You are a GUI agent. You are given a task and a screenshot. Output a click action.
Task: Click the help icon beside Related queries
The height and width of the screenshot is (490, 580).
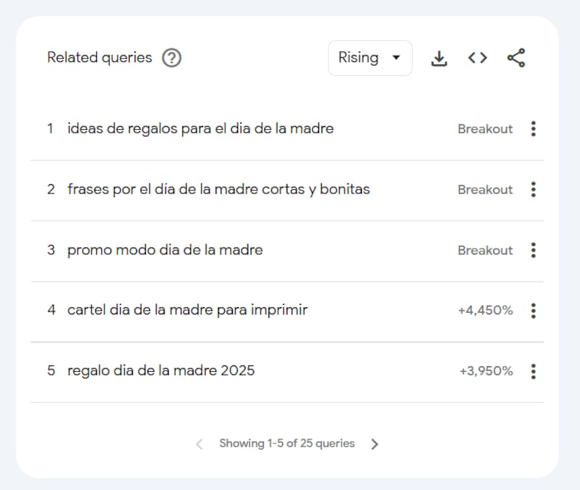(171, 58)
